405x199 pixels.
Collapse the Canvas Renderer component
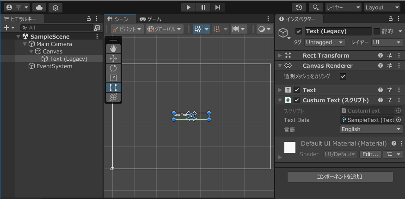point(280,66)
